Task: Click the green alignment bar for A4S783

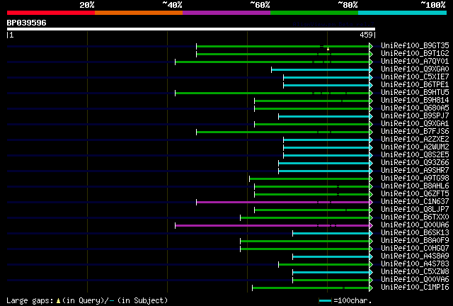Action: click(x=324, y=265)
